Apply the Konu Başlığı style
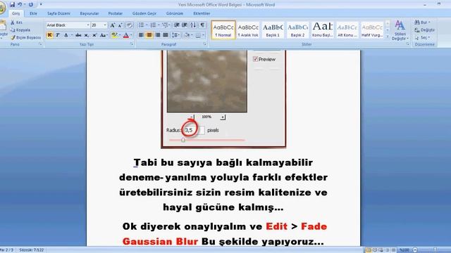451x253 pixels. [322, 30]
